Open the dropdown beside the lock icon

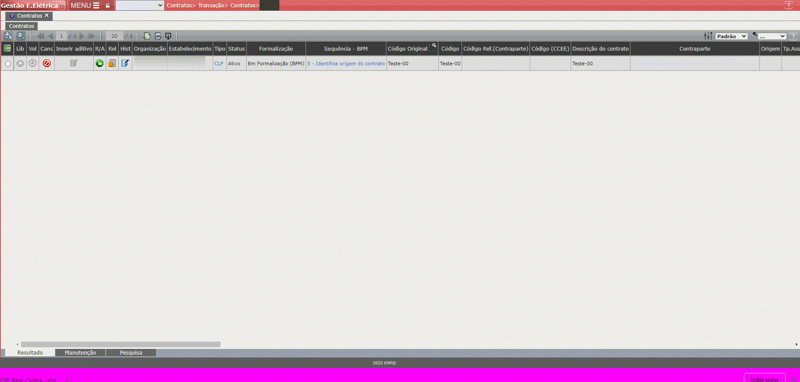click(x=140, y=6)
